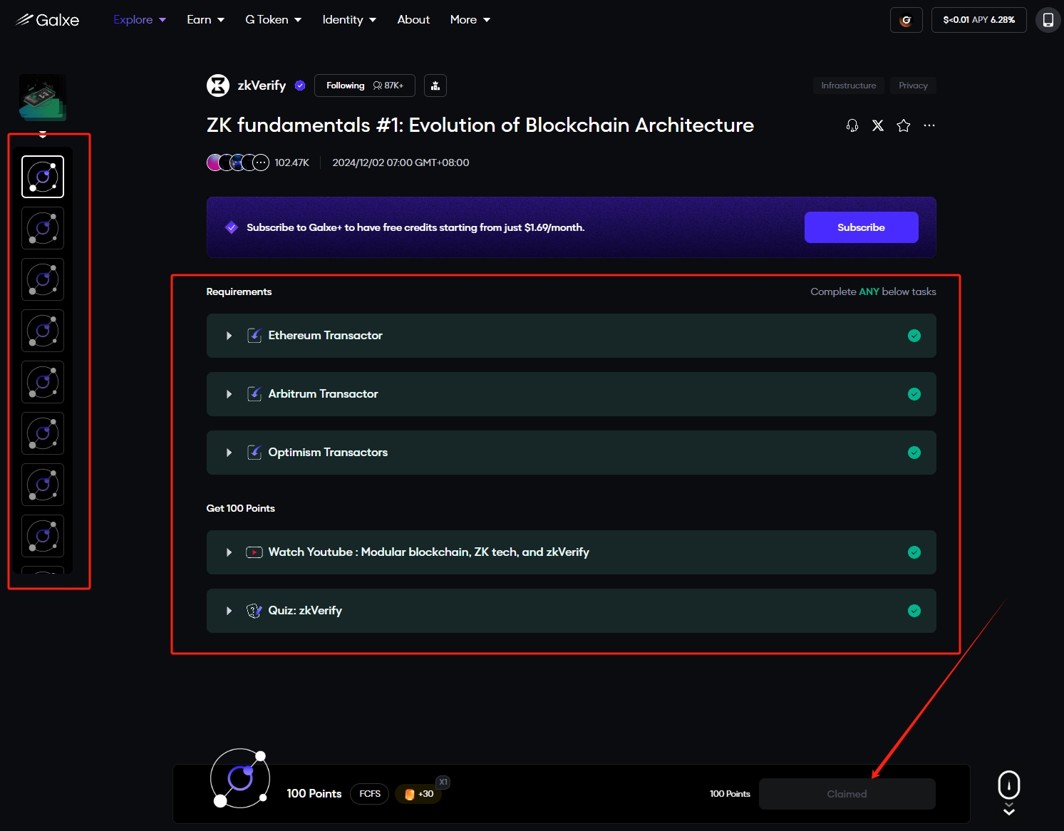The width and height of the screenshot is (1064, 831).
Task: Open the Explore dropdown menu
Action: tap(140, 20)
